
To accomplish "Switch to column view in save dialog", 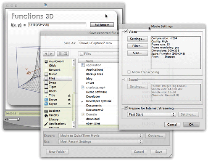I will (x=66, y=54).
